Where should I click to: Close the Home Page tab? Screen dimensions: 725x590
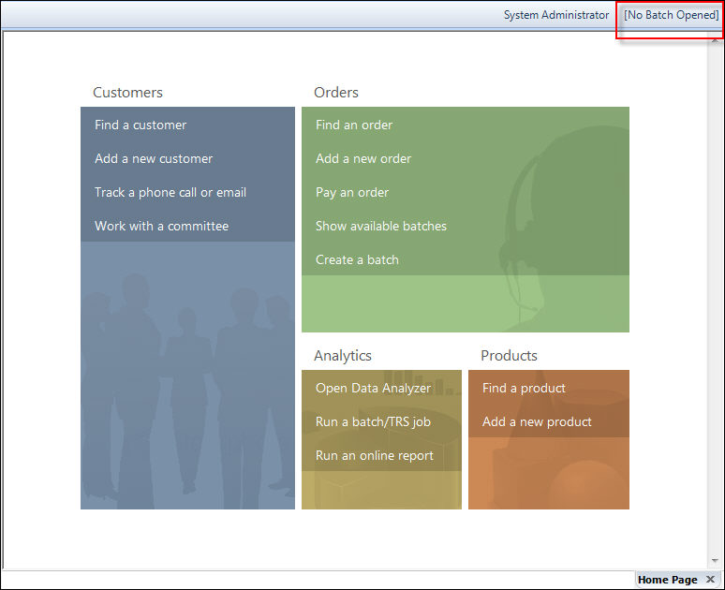coord(710,580)
